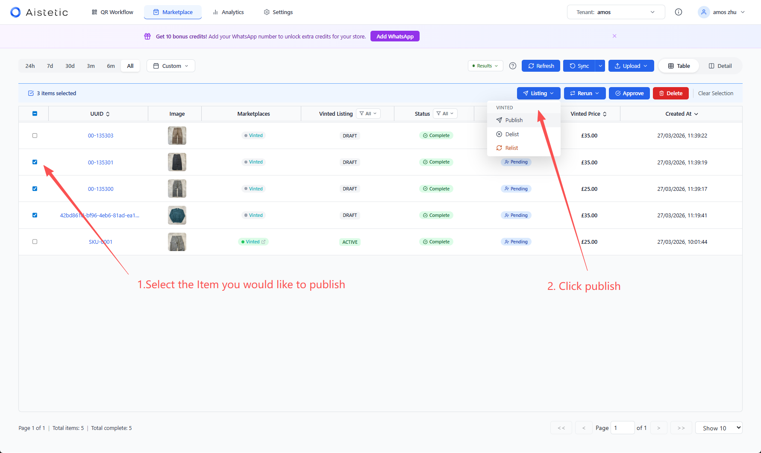Open the Tenant amos dropdown
Image resolution: width=761 pixels, height=453 pixels.
point(616,12)
